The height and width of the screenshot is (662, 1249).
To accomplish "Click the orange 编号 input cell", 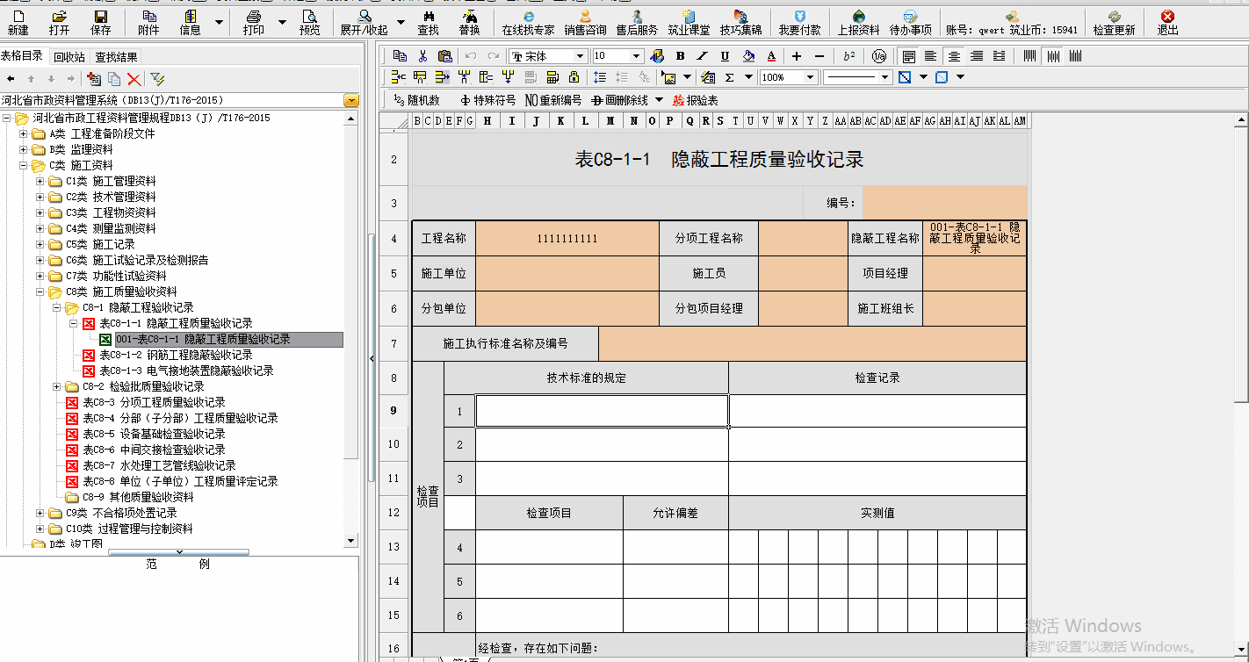I will pyautogui.click(x=944, y=203).
